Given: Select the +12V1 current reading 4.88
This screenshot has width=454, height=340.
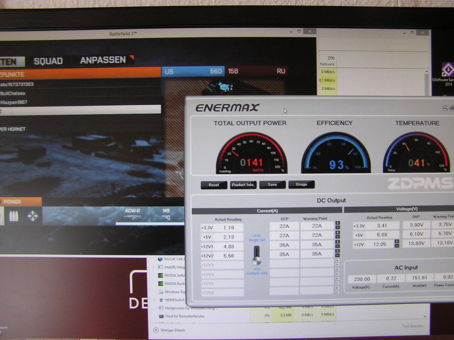Looking at the screenshot, I should [x=228, y=246].
